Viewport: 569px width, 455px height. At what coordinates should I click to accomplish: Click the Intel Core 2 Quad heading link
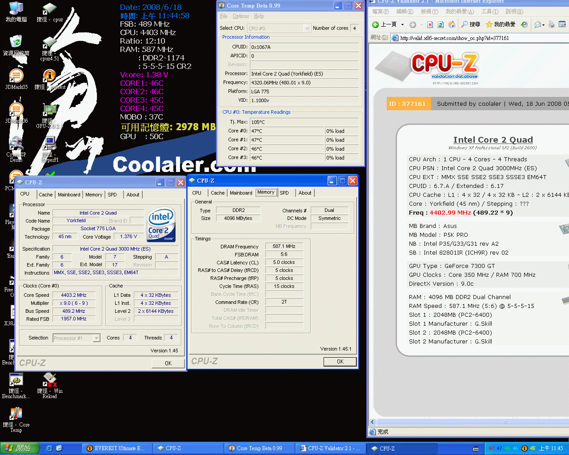point(493,140)
